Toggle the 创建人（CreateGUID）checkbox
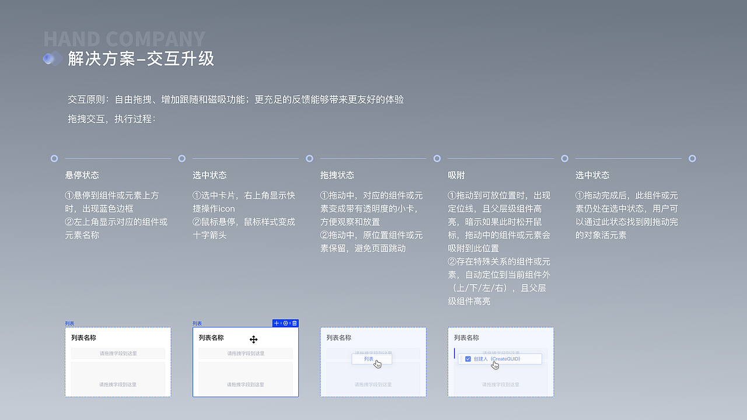The width and height of the screenshot is (747, 420). click(x=467, y=359)
